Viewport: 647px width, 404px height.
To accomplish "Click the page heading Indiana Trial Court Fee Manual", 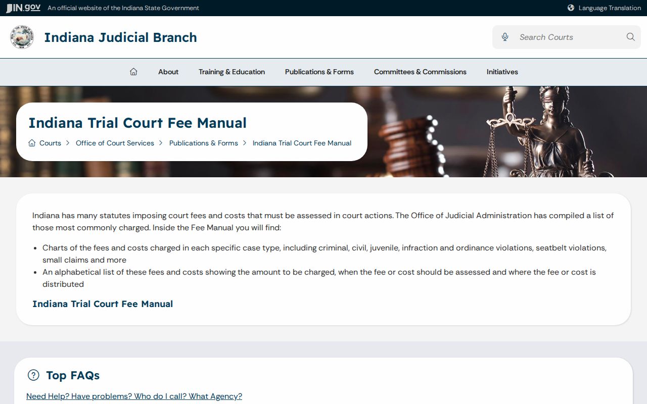I will [x=137, y=123].
